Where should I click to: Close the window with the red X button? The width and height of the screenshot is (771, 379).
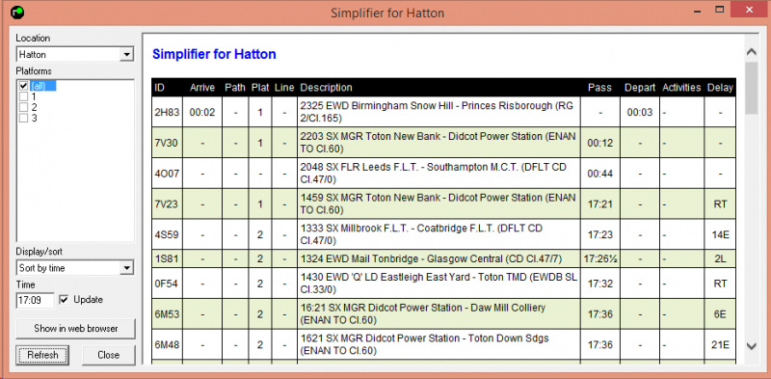coord(749,10)
